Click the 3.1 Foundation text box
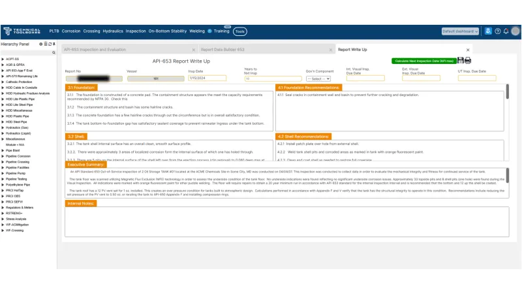The height and width of the screenshot is (294, 522). [x=169, y=110]
